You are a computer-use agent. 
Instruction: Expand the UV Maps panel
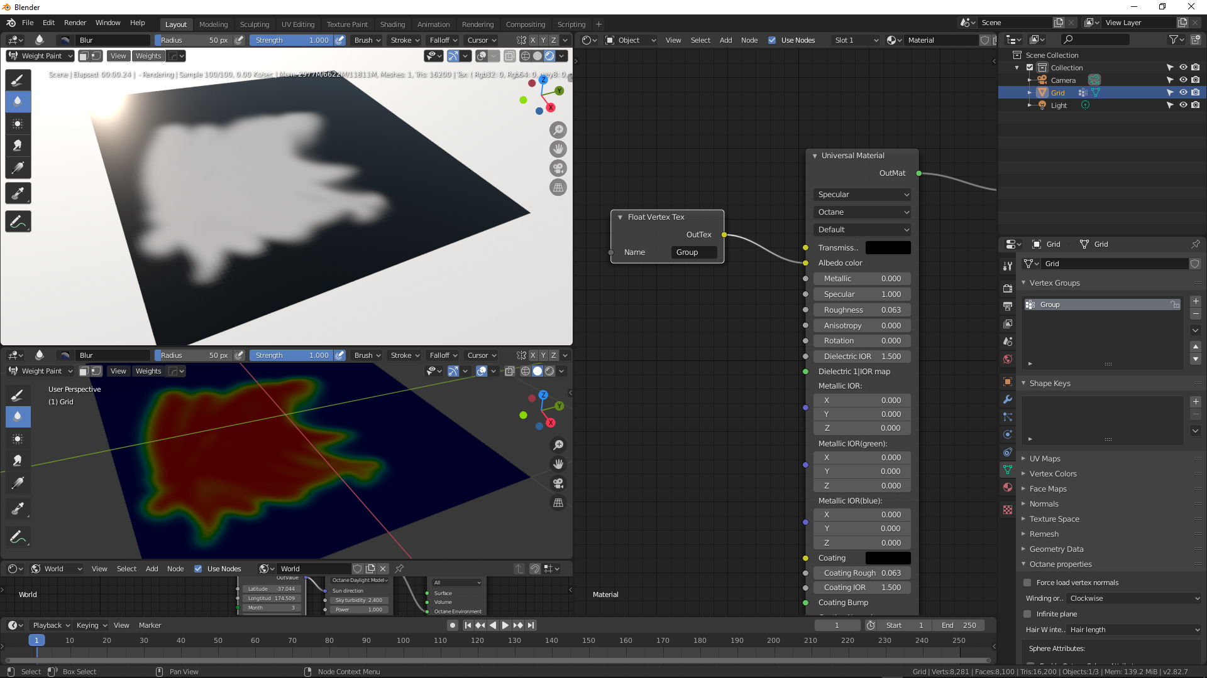tap(1044, 459)
